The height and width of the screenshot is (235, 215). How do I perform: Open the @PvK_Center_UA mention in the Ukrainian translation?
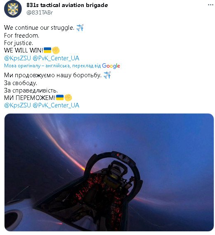click(56, 105)
